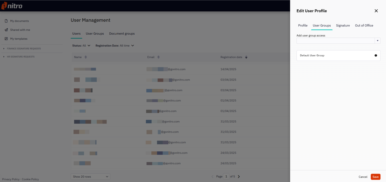The height and width of the screenshot is (182, 386).
Task: Sort the Email column using its sort icon
Action: (x=159, y=57)
